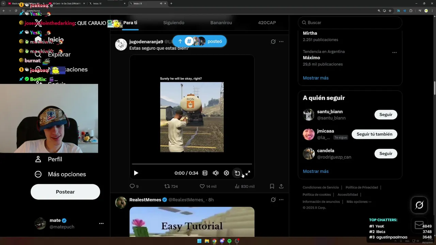The image size is (436, 245).
Task: Open more options on RealestMemes post
Action: pyautogui.click(x=281, y=200)
